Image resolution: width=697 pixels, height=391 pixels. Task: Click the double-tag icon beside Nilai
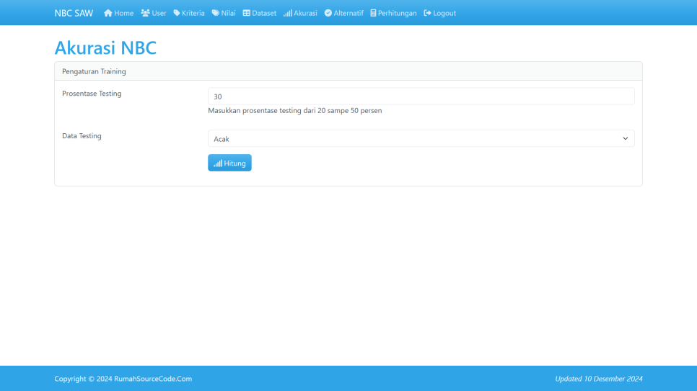[x=216, y=13]
